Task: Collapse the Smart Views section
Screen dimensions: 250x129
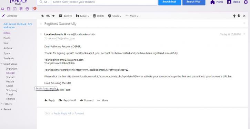Action: (x=2, y=64)
